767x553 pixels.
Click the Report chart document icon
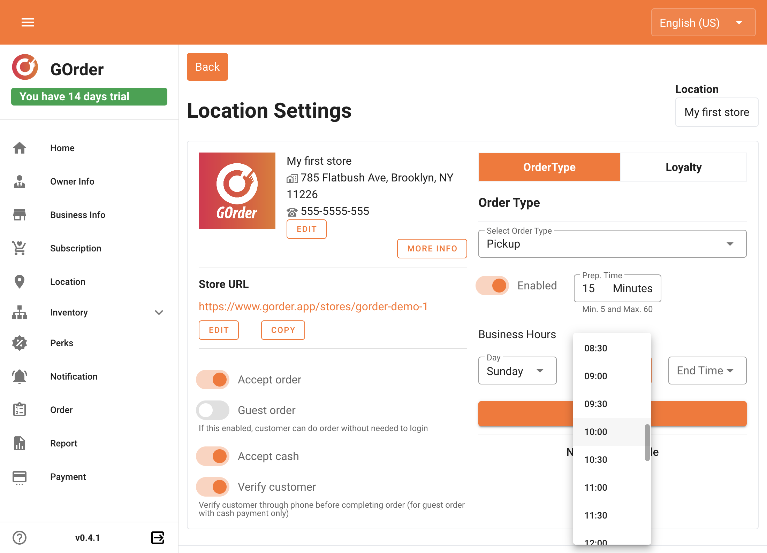(x=20, y=443)
